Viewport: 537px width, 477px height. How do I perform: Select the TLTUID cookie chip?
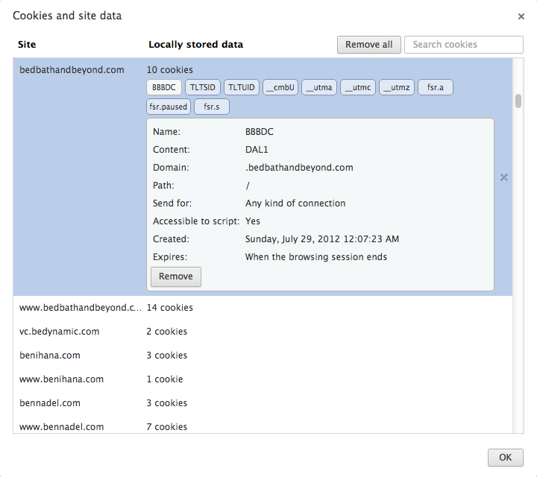[x=242, y=87]
